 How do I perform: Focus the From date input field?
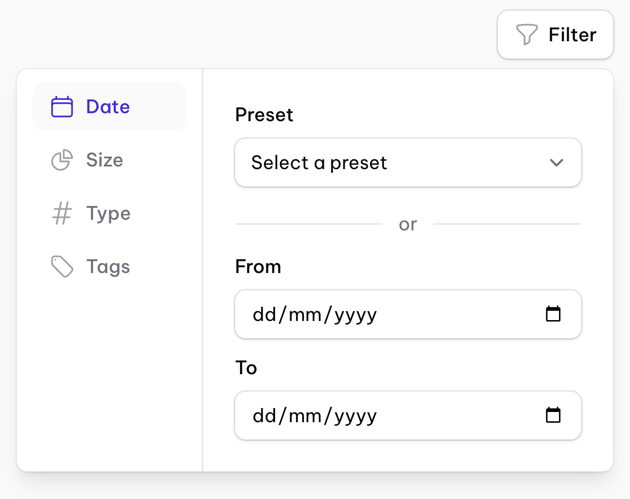coord(408,314)
